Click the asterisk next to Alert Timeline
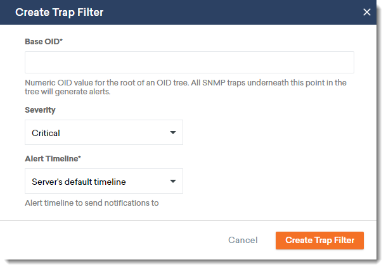386x269 pixels. click(x=79, y=158)
